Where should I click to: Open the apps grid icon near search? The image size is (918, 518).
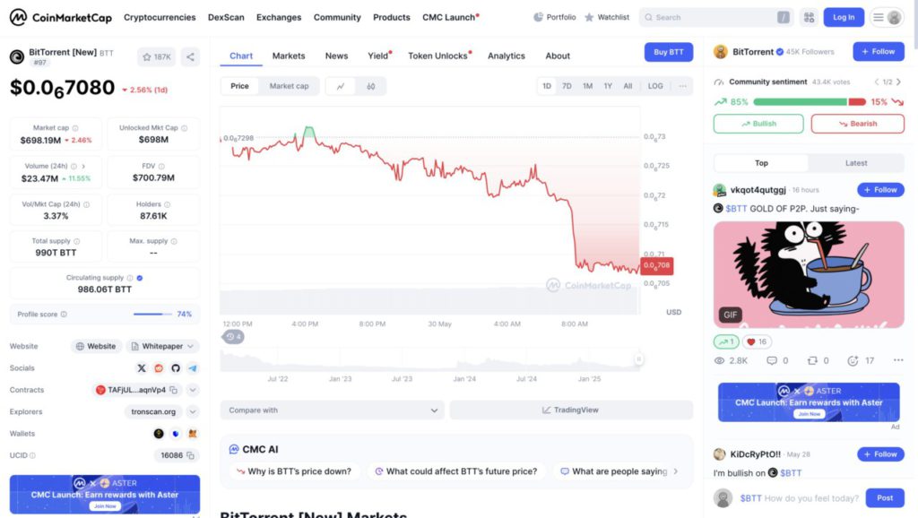point(809,17)
